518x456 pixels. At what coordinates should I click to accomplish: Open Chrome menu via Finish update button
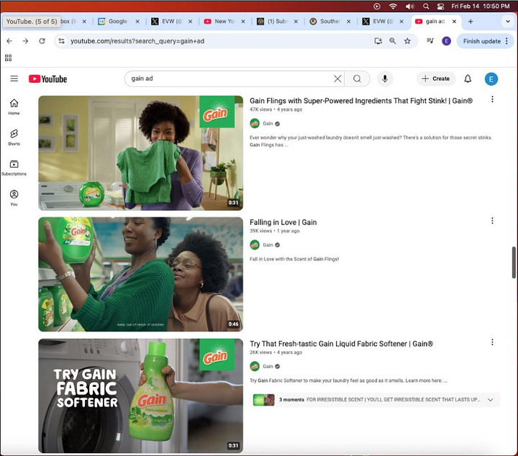(x=485, y=41)
